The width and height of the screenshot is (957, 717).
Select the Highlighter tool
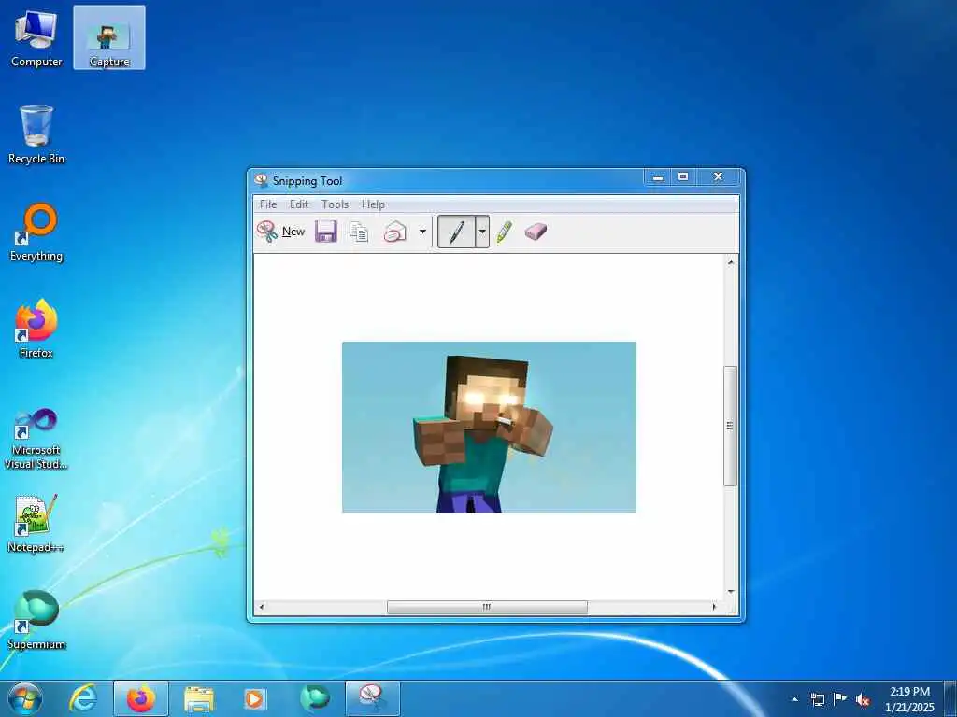tap(504, 232)
